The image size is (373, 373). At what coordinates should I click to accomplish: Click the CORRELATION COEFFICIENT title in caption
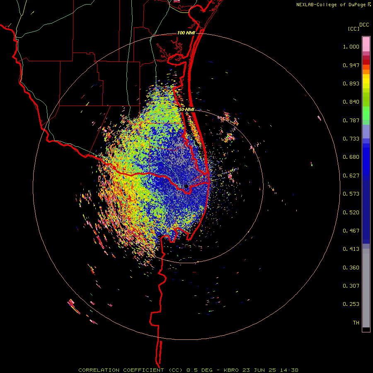coord(121,370)
